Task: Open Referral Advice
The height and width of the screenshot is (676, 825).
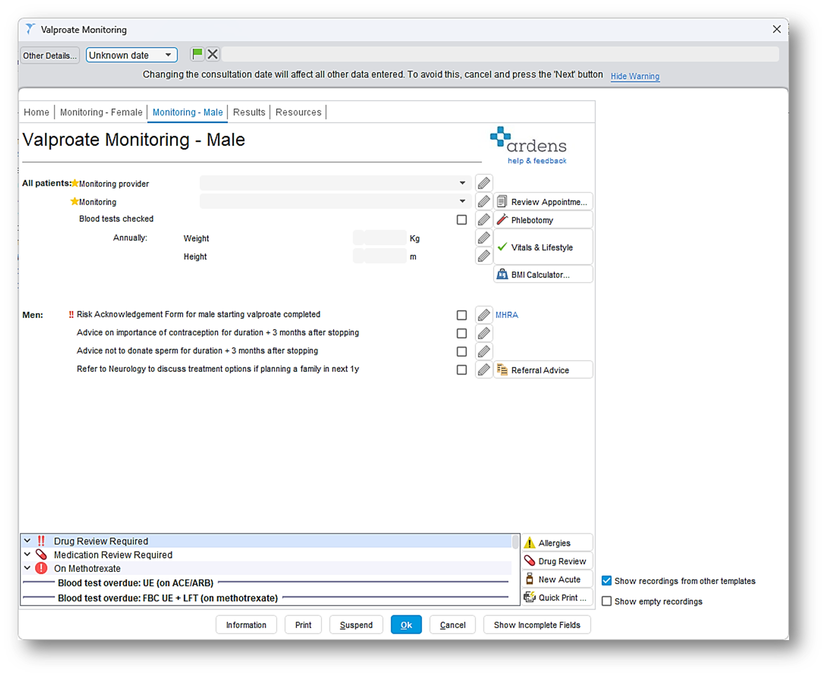Action: 543,370
